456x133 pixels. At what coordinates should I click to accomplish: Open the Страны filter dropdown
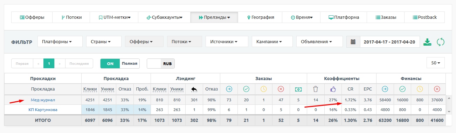pyautogui.click(x=104, y=42)
